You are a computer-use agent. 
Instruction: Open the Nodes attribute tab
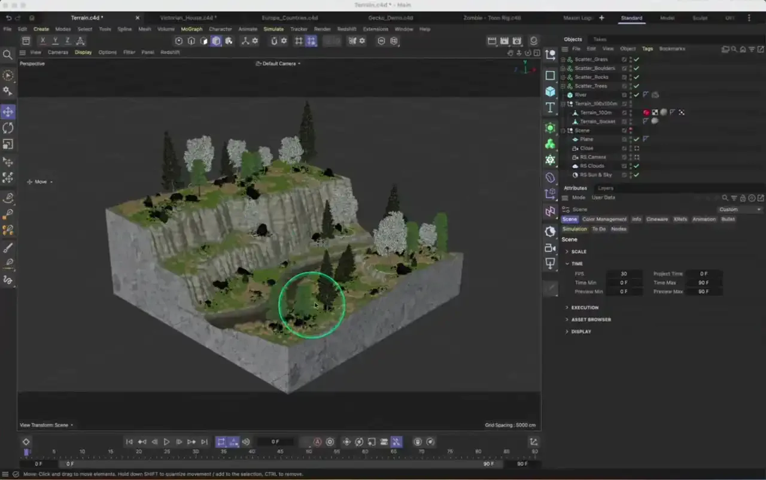pyautogui.click(x=618, y=229)
